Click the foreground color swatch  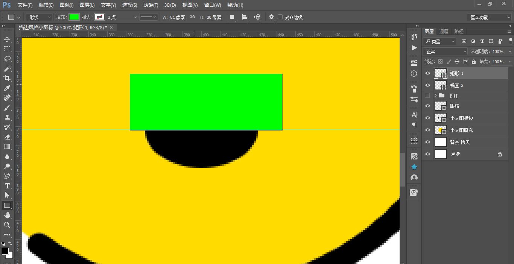point(5,251)
